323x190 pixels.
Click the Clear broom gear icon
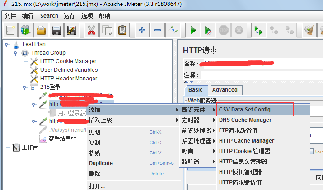pos(309,31)
